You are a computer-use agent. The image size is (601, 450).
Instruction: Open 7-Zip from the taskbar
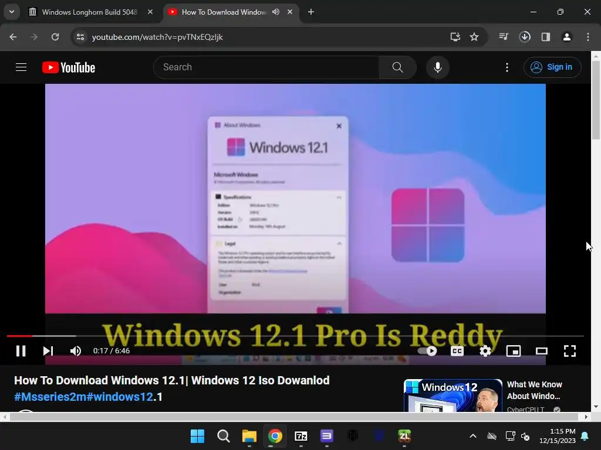(x=301, y=436)
